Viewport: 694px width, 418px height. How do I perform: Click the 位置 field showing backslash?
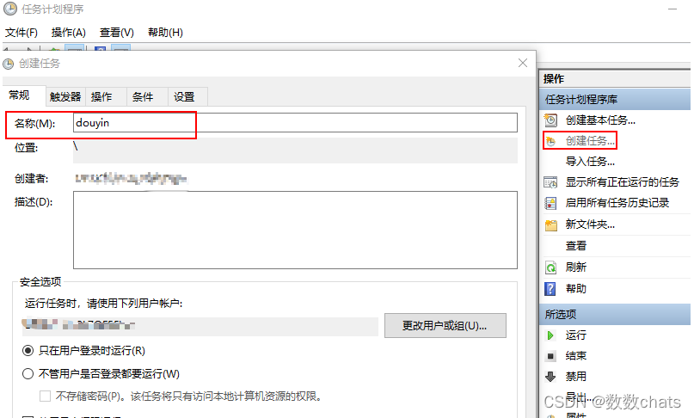pyautogui.click(x=295, y=151)
